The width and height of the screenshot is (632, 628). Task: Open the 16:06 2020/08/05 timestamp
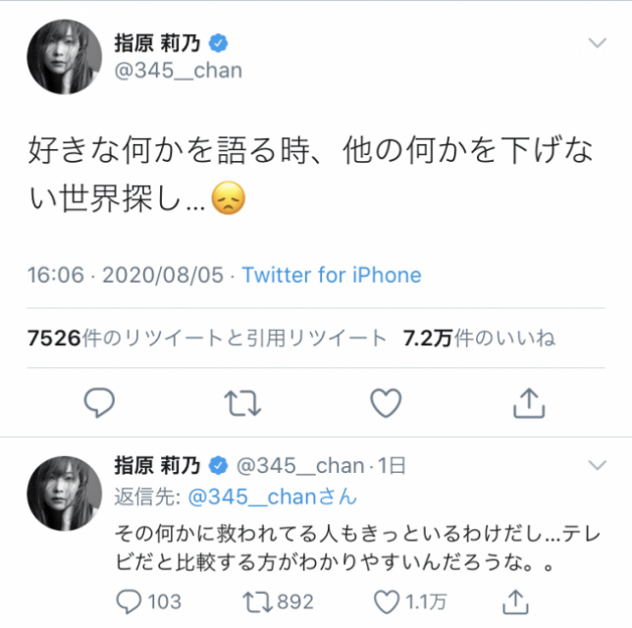click(x=126, y=275)
